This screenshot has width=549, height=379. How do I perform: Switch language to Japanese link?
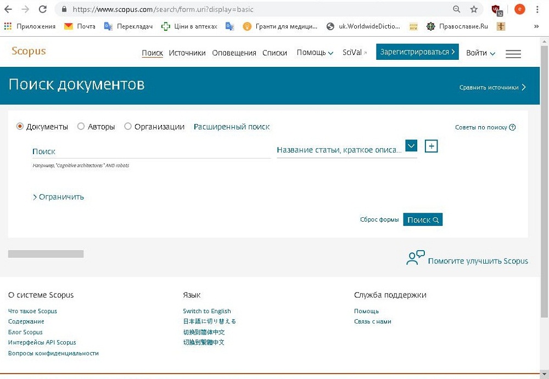pyautogui.click(x=209, y=321)
